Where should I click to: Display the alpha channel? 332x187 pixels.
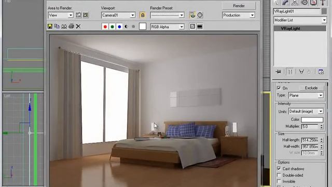127,26
